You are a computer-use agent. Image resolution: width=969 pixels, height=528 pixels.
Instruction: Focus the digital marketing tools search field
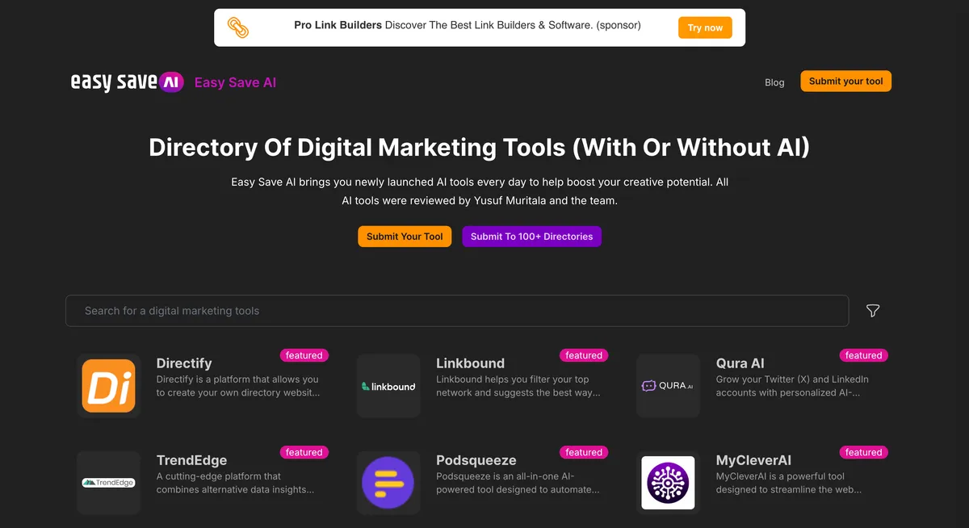pos(457,311)
